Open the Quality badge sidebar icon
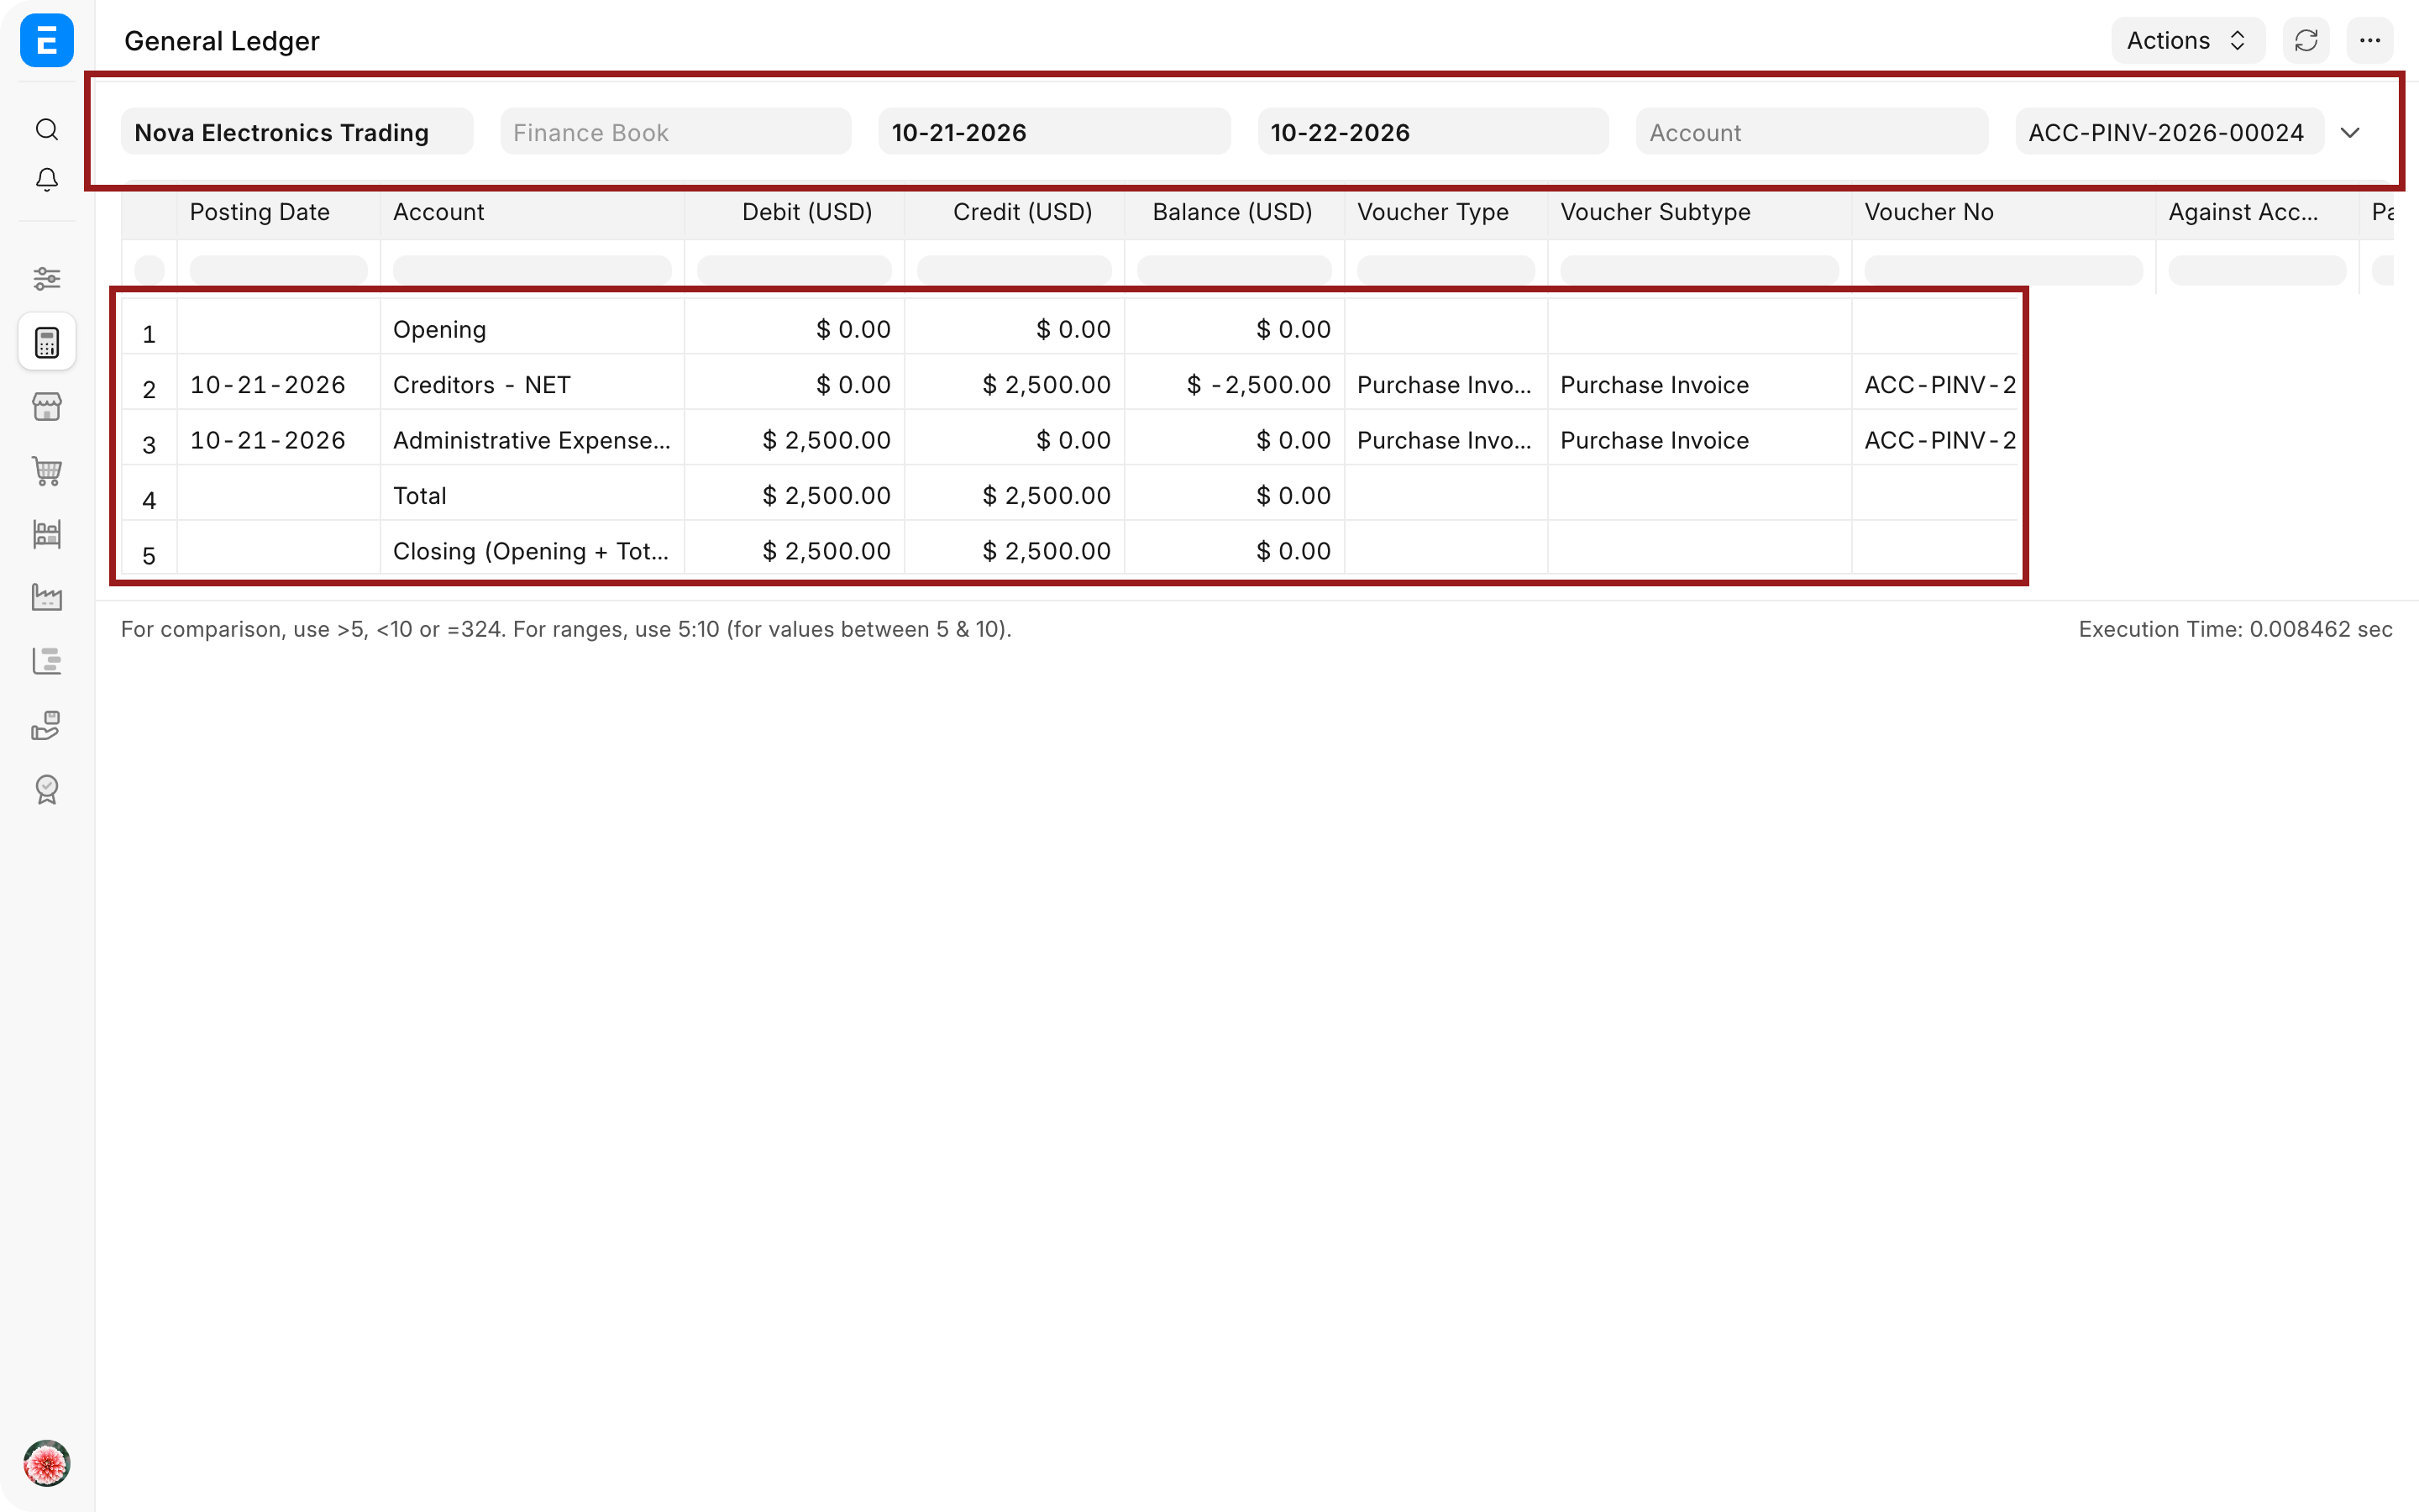 pos(46,789)
